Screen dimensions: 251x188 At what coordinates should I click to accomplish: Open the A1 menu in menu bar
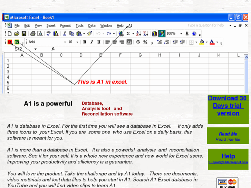[x=130, y=26]
